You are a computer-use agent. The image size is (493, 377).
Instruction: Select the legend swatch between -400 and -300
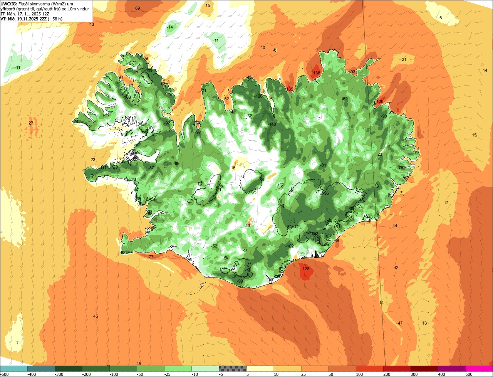click(x=41, y=369)
